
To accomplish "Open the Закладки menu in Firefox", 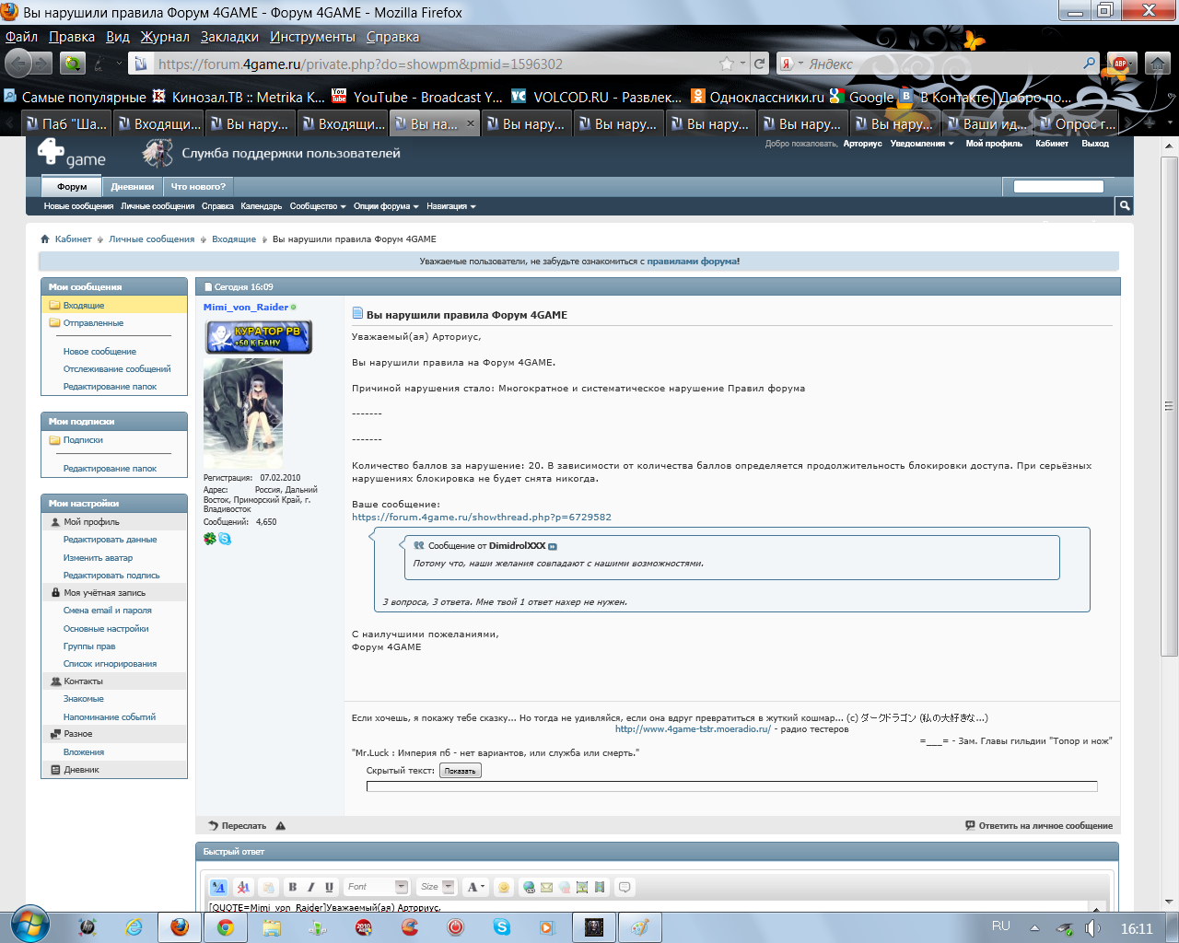I will 229,37.
